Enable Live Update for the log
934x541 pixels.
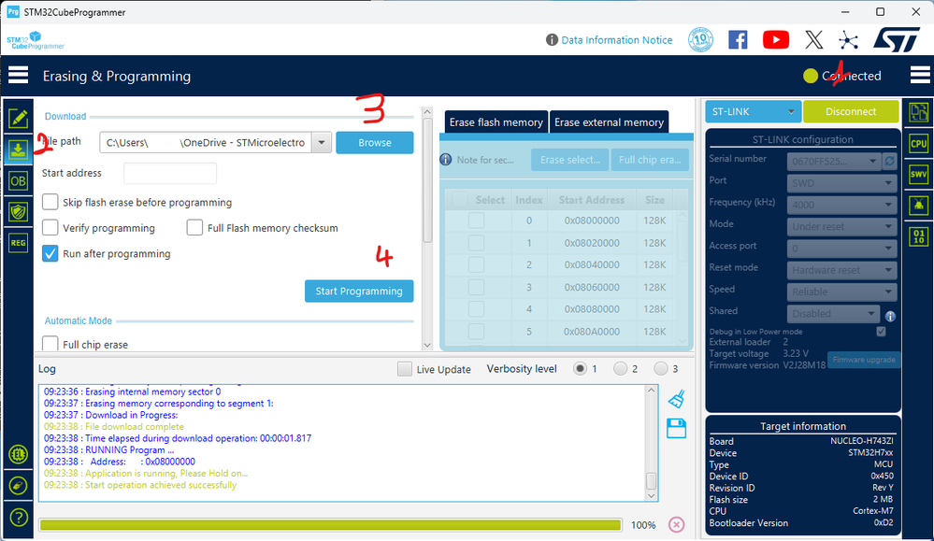click(405, 369)
